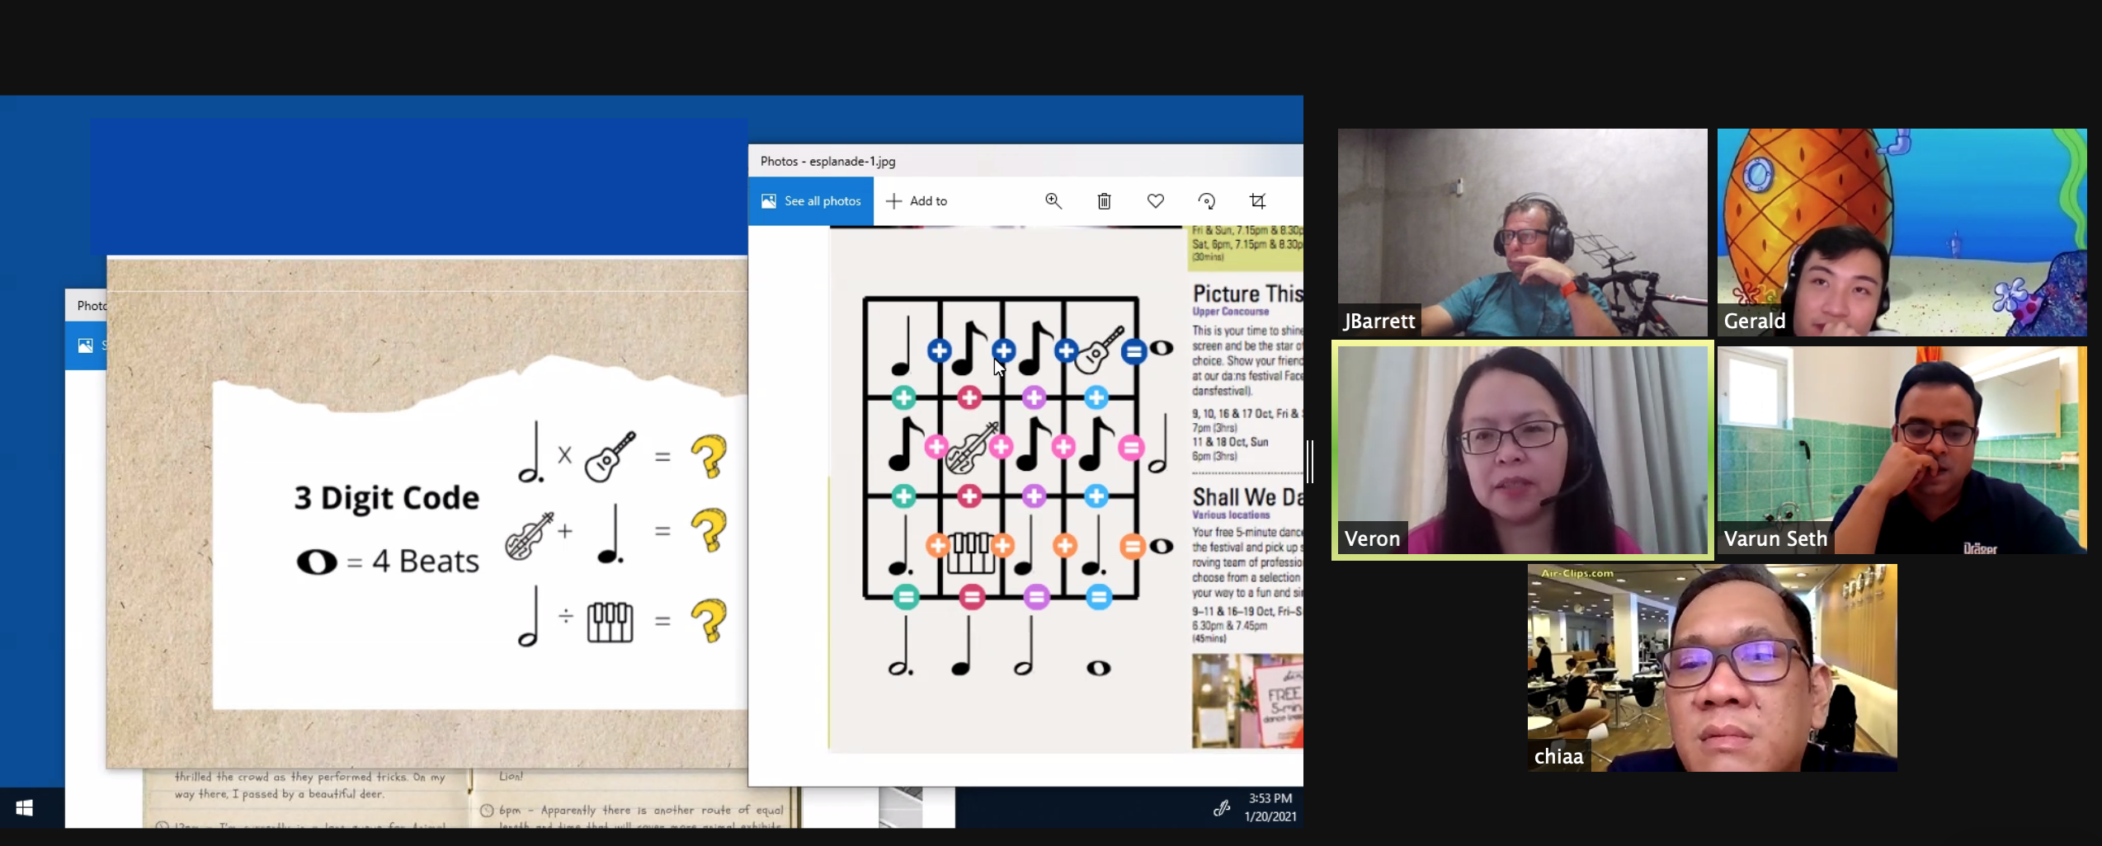Click the whole note below the grid's last column
Image resolution: width=2102 pixels, height=846 pixels.
(x=1098, y=668)
